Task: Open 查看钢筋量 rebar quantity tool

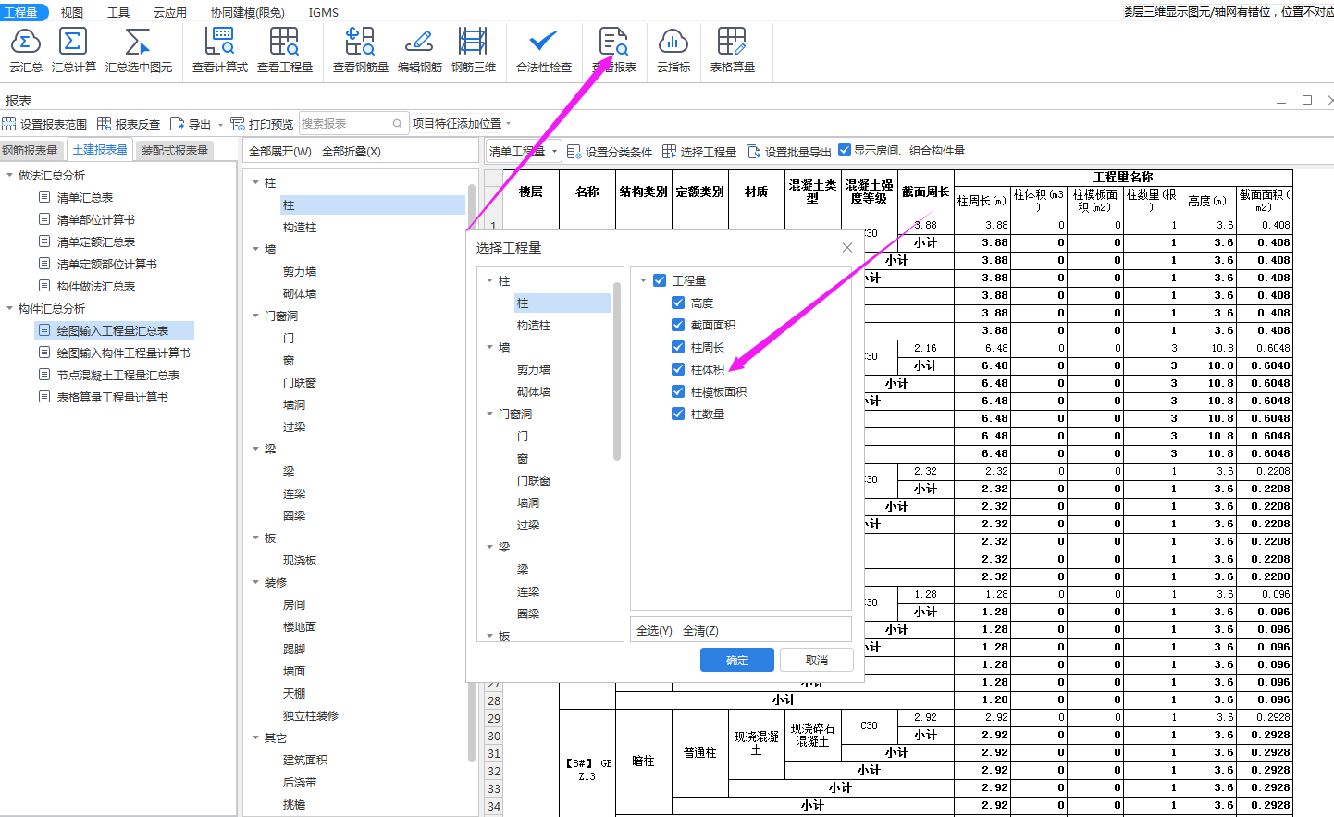Action: pos(361,50)
